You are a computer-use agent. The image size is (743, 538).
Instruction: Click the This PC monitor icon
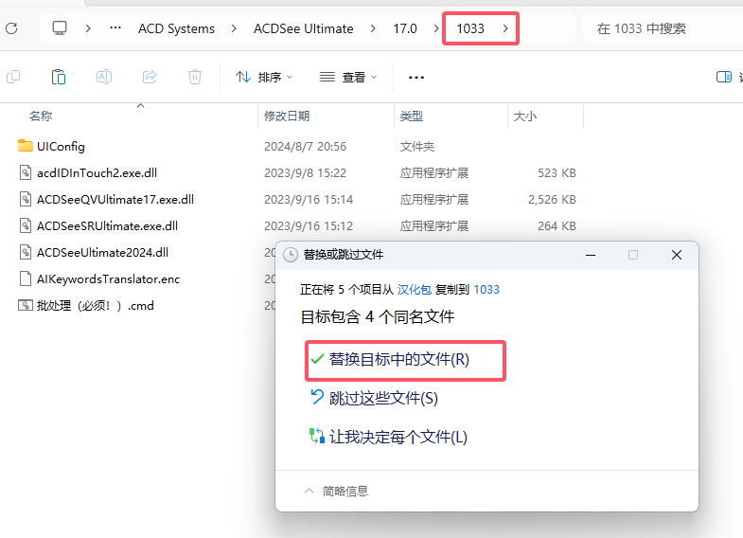pos(60,28)
